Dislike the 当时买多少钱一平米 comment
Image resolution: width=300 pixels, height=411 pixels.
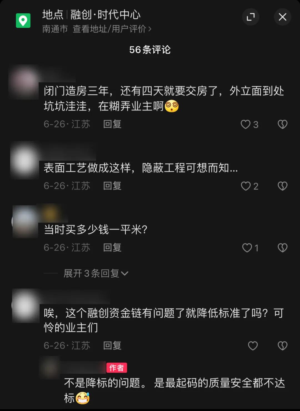[x=282, y=248]
